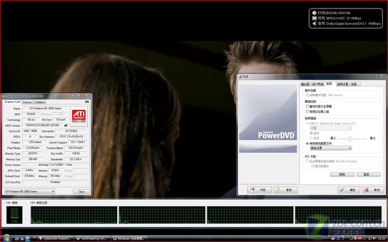
Task: Confirm settings with green checkmark 确定 button
Action: pos(348,190)
